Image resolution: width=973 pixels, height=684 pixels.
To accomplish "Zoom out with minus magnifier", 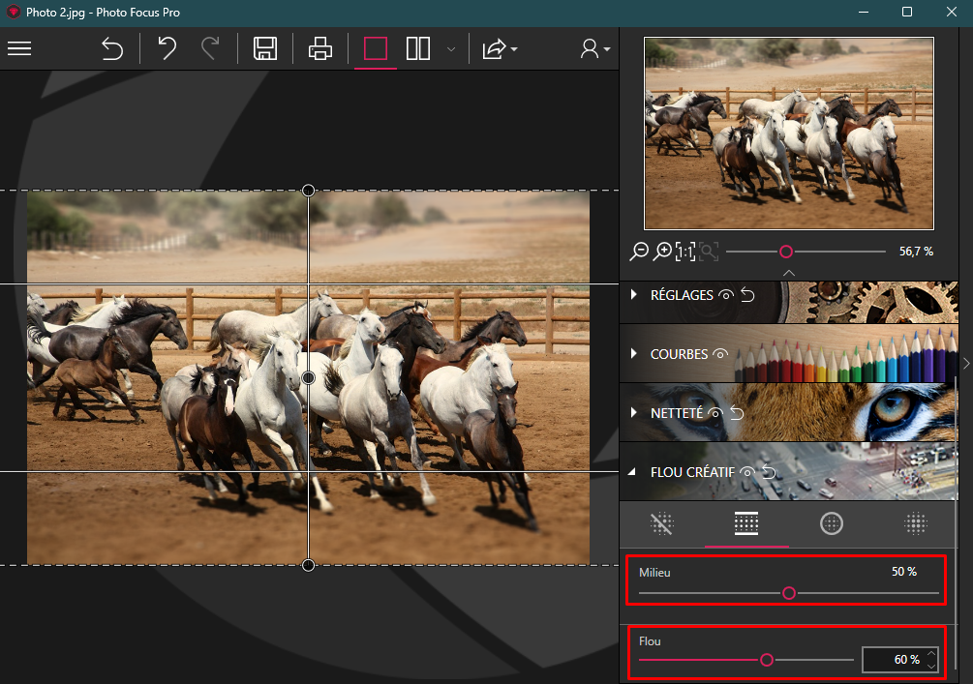I will 639,252.
